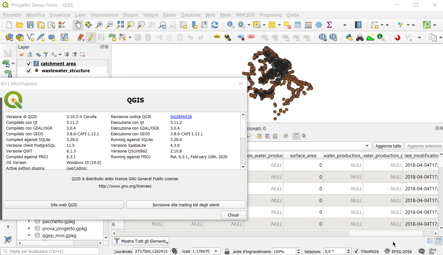Open the Filter Legend funnel in Layer panel
Image resolution: width=443 pixels, height=255 pixels.
[x=46, y=54]
